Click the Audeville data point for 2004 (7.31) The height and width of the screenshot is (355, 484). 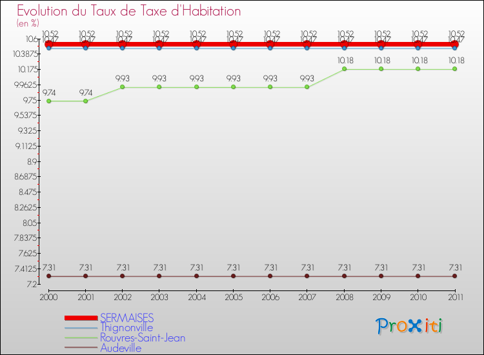point(197,276)
